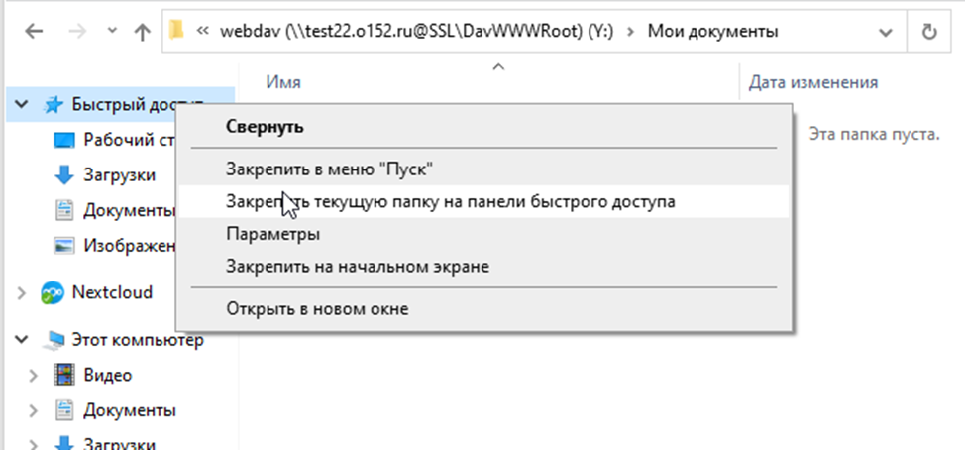Click the Back navigation arrow

(x=33, y=31)
